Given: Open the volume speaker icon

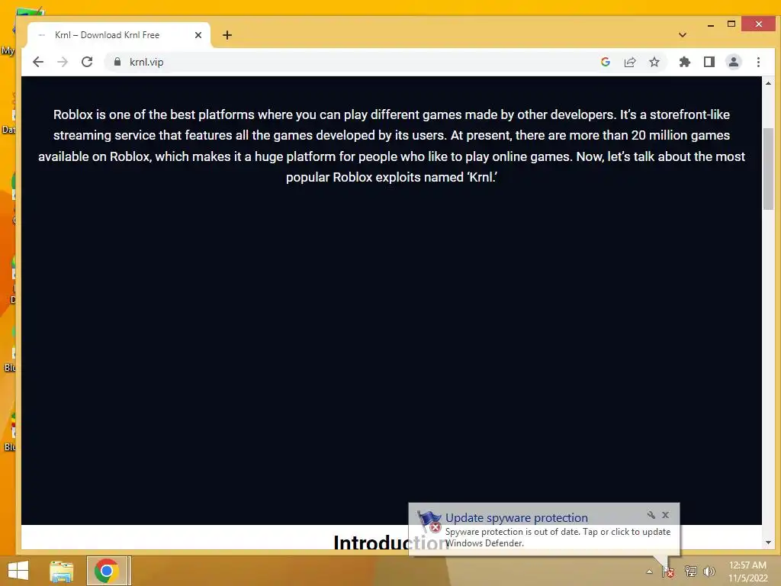Looking at the screenshot, I should [709, 572].
